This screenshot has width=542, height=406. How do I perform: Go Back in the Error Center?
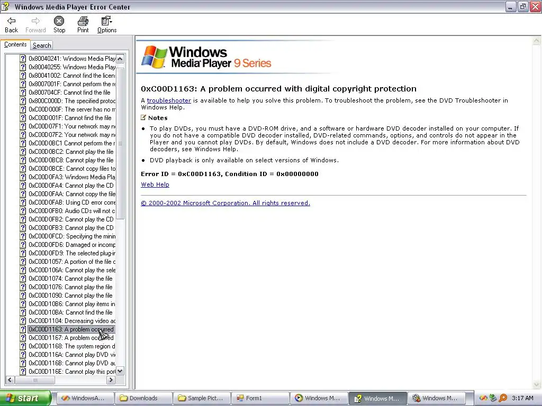[x=11, y=25]
